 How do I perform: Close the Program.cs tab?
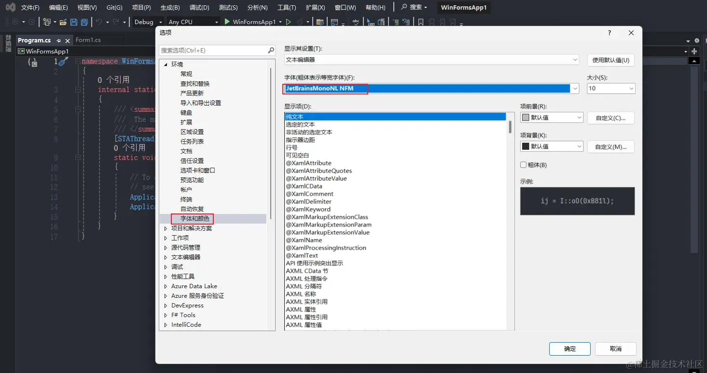pyautogui.click(x=68, y=40)
